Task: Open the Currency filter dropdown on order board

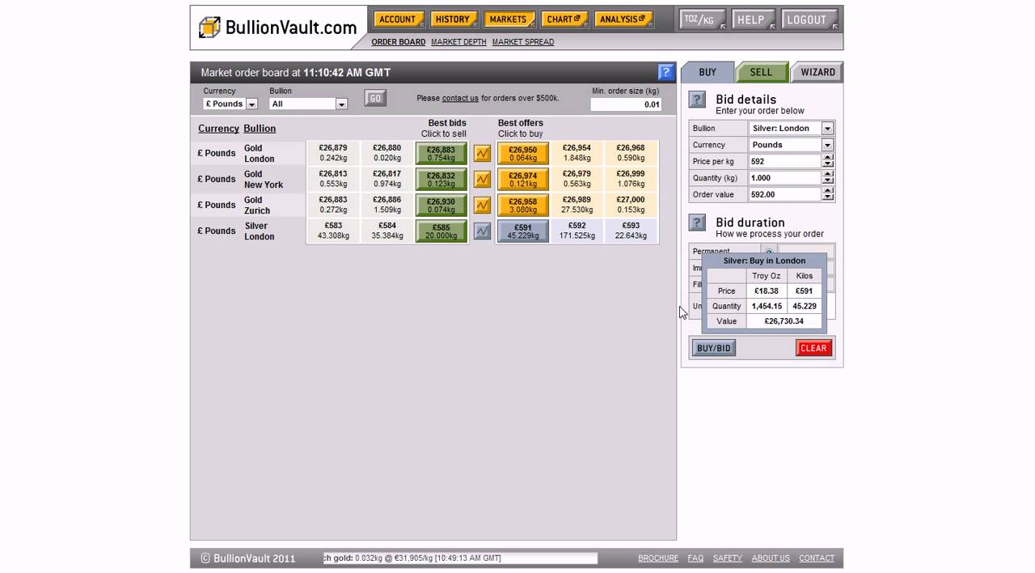Action: [x=230, y=104]
